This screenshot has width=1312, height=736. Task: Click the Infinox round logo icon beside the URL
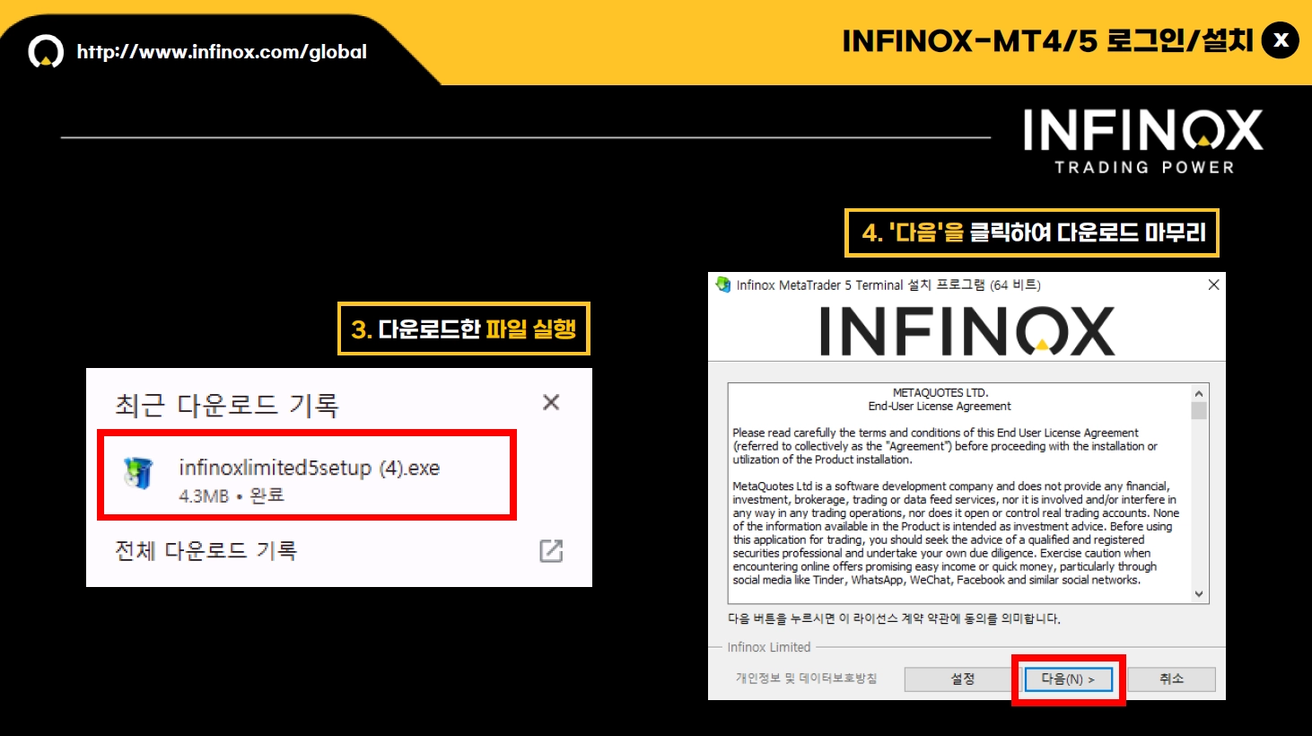pyautogui.click(x=46, y=52)
